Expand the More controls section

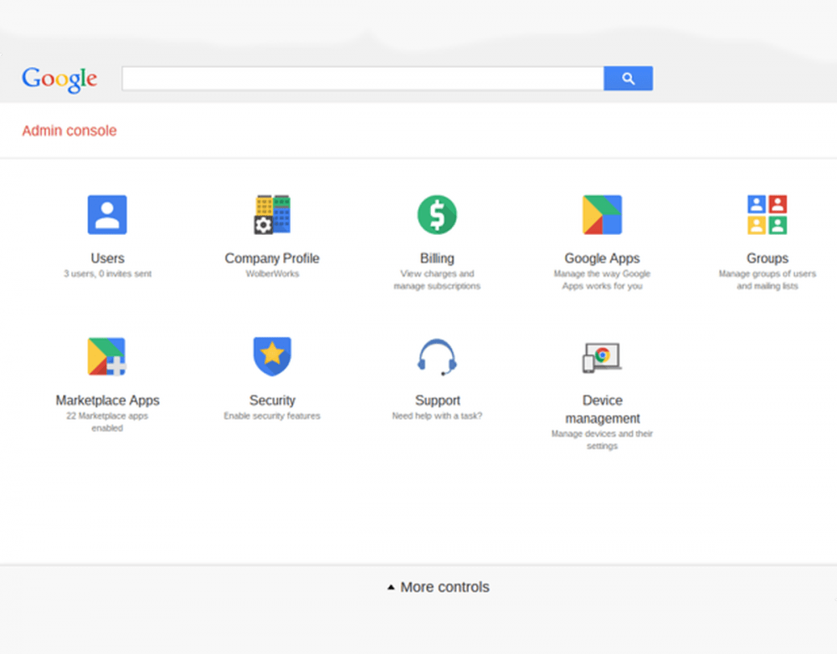pyautogui.click(x=444, y=587)
